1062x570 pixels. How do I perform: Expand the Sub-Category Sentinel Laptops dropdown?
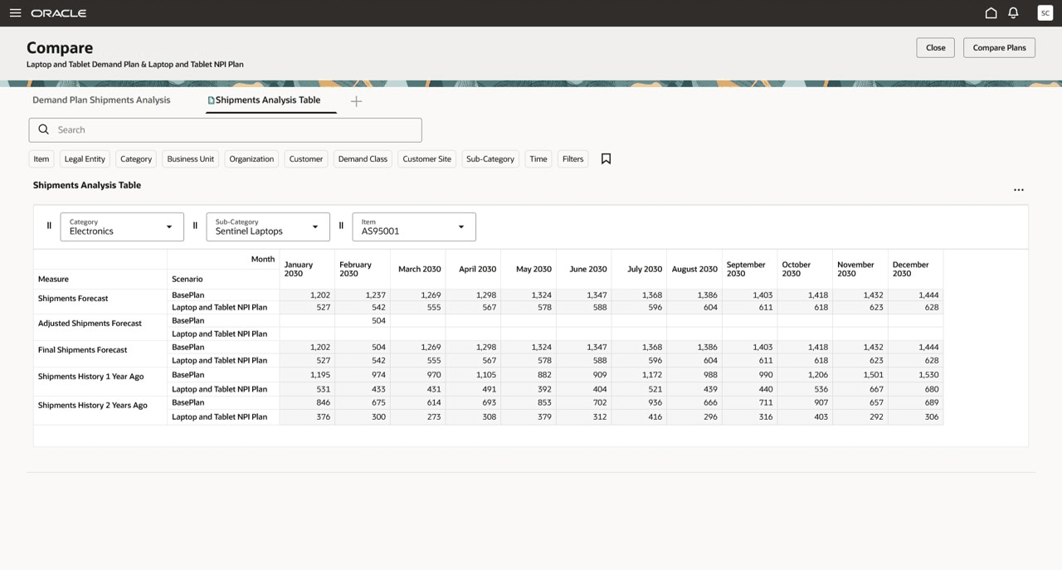pyautogui.click(x=268, y=227)
